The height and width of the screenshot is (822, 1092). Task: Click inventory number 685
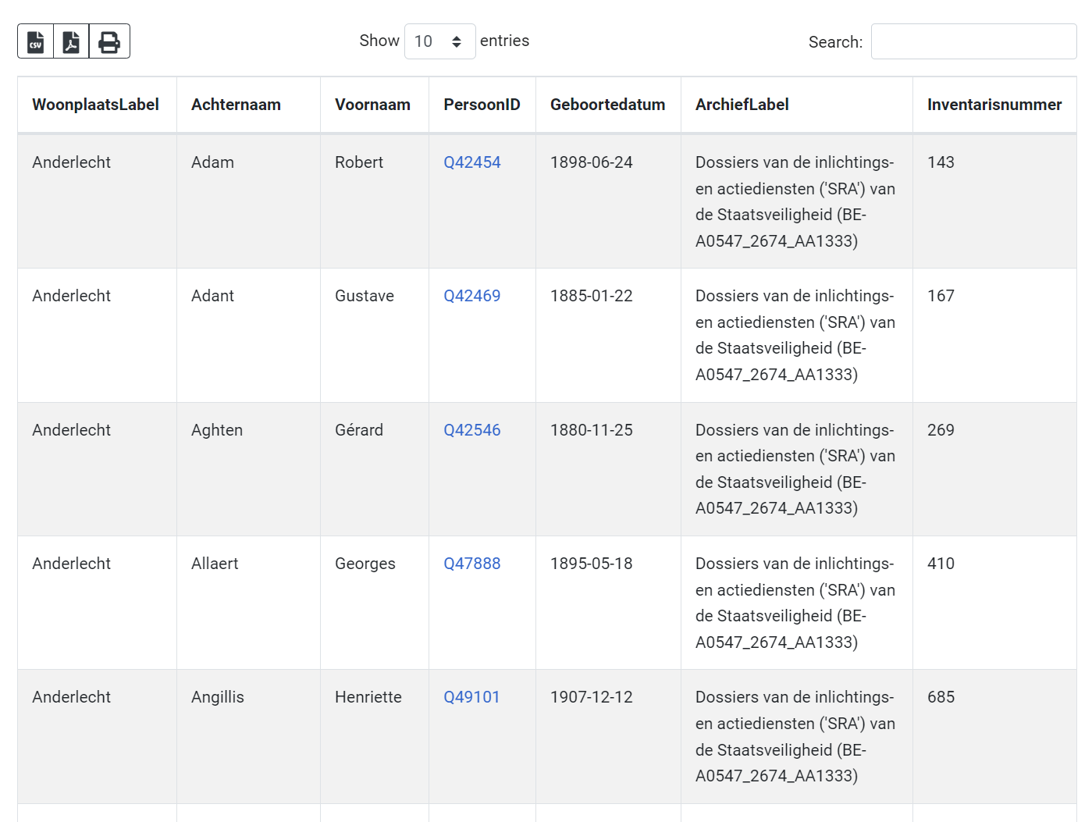click(x=941, y=697)
